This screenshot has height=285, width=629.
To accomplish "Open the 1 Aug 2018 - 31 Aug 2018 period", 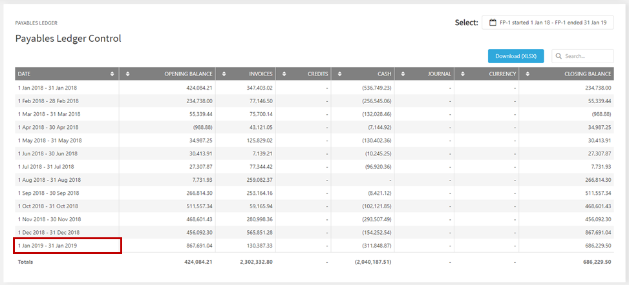I will pos(314,180).
